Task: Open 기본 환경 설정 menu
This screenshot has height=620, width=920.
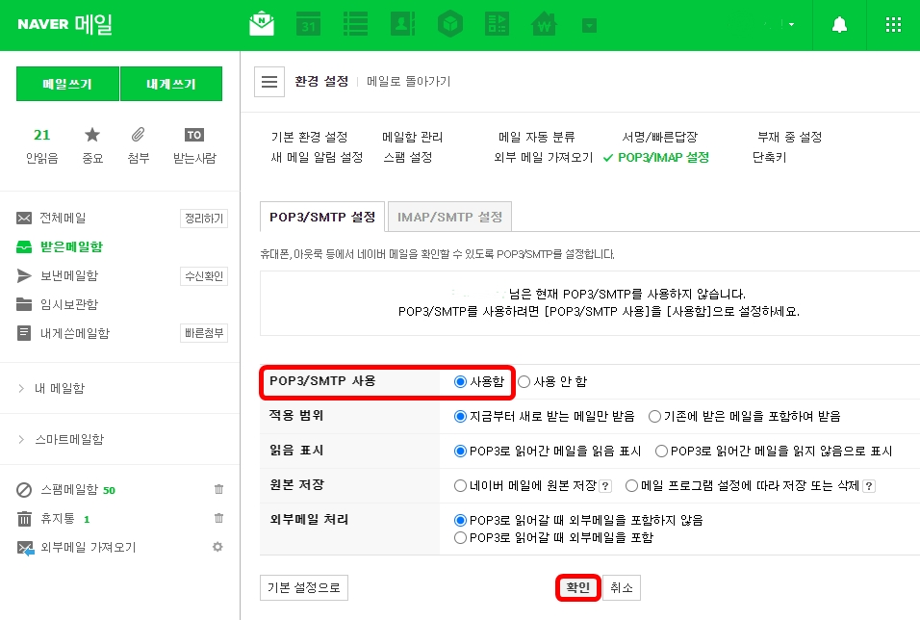Action: coord(309,137)
